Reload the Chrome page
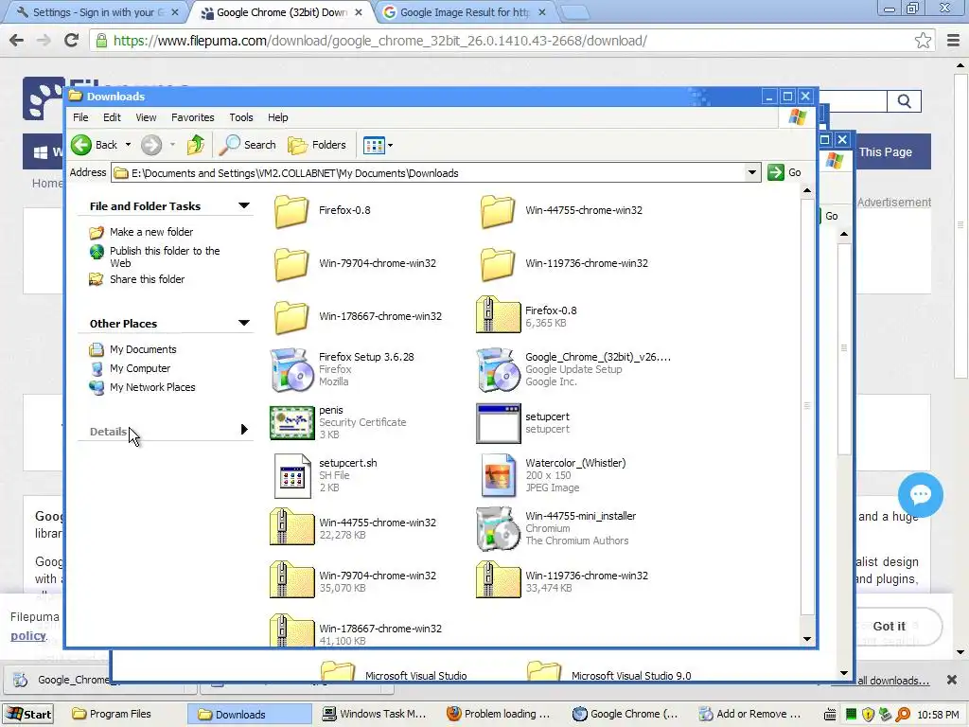 coord(72,41)
